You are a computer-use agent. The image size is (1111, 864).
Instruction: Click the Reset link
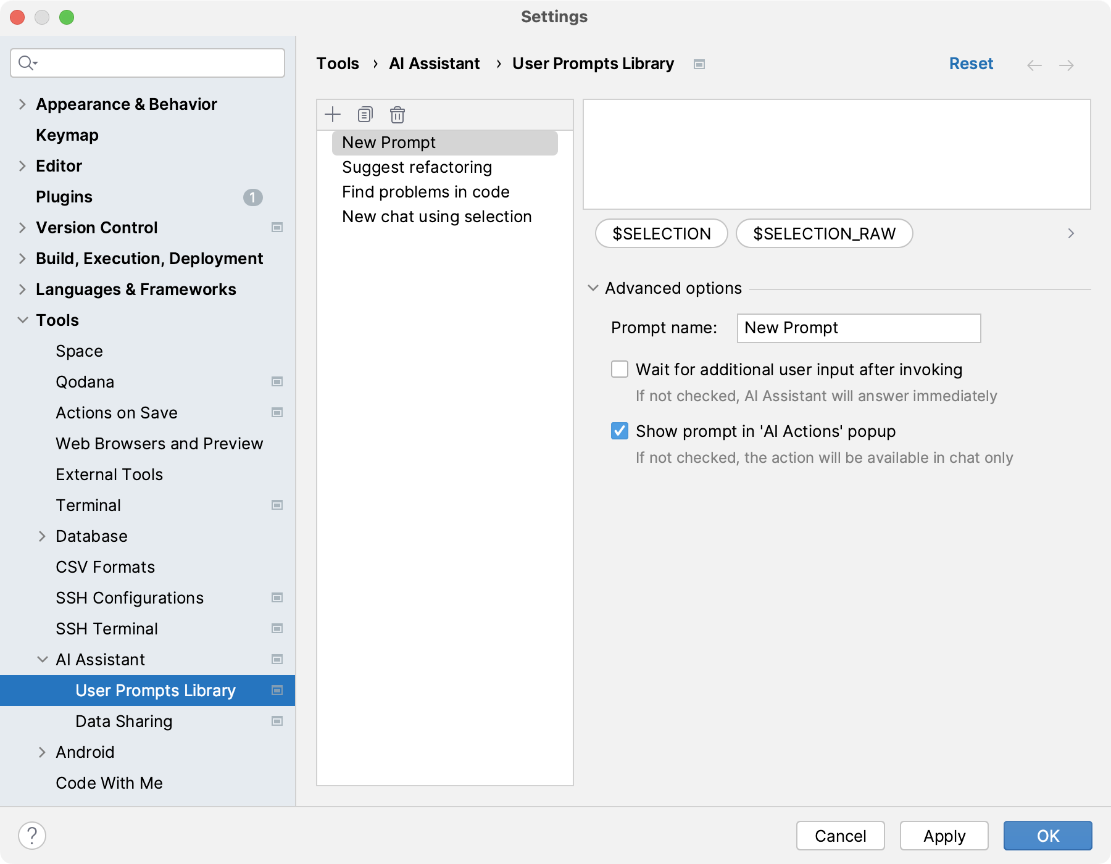point(971,64)
